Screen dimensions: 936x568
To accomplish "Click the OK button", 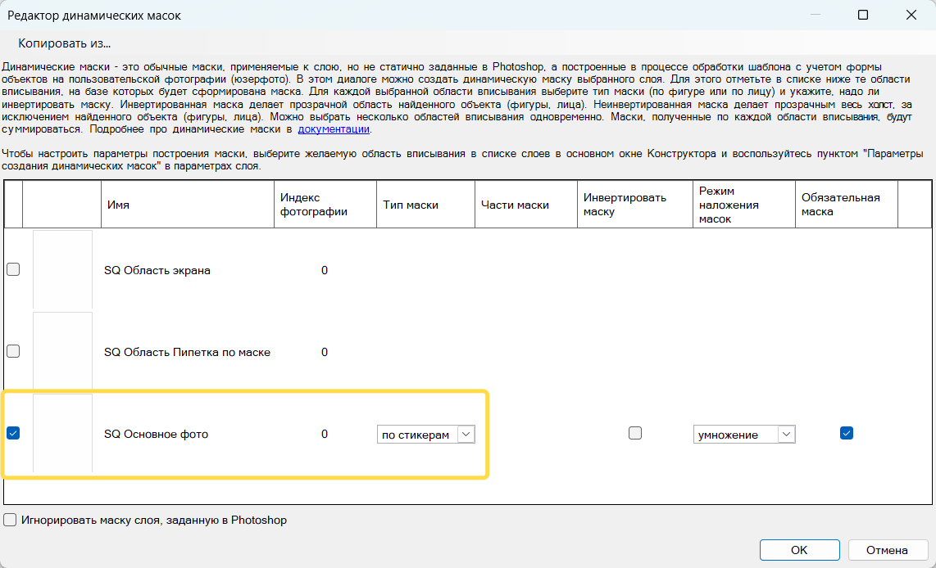I will tap(799, 550).
